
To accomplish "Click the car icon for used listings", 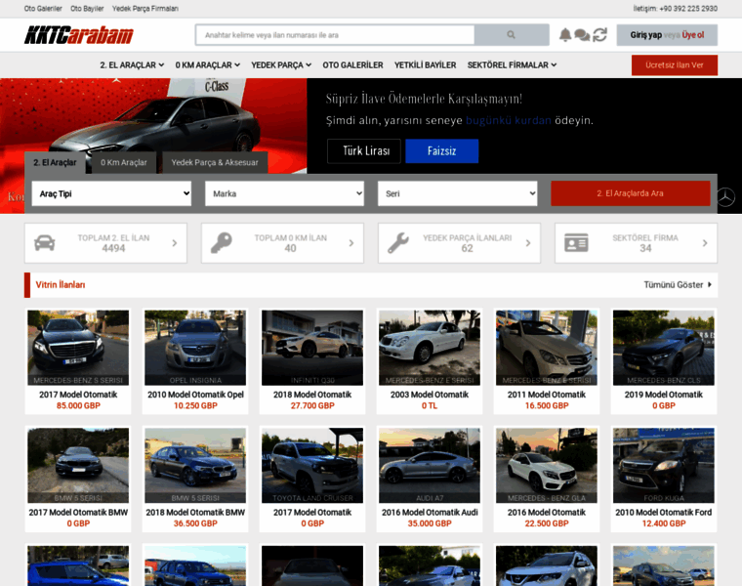I will pos(45,243).
